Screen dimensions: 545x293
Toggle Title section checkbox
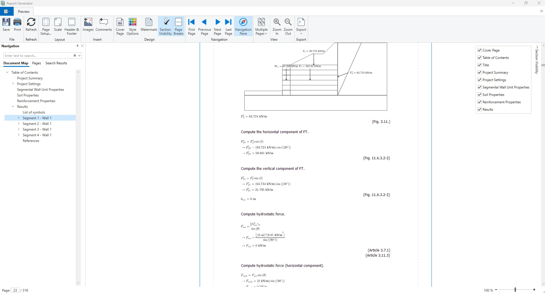click(x=480, y=65)
